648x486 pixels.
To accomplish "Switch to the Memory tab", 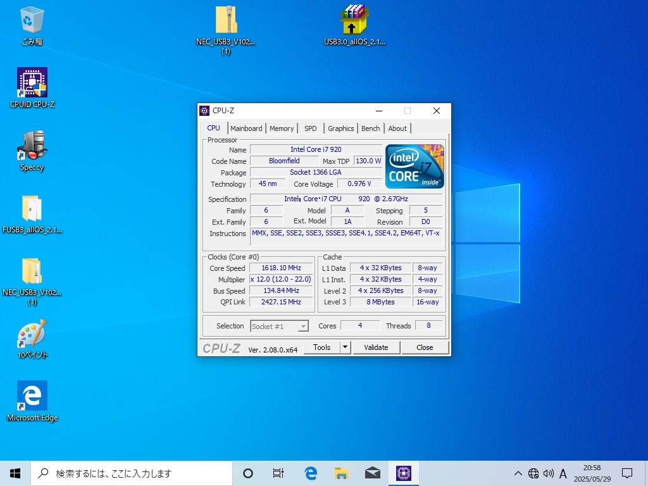I will [282, 128].
